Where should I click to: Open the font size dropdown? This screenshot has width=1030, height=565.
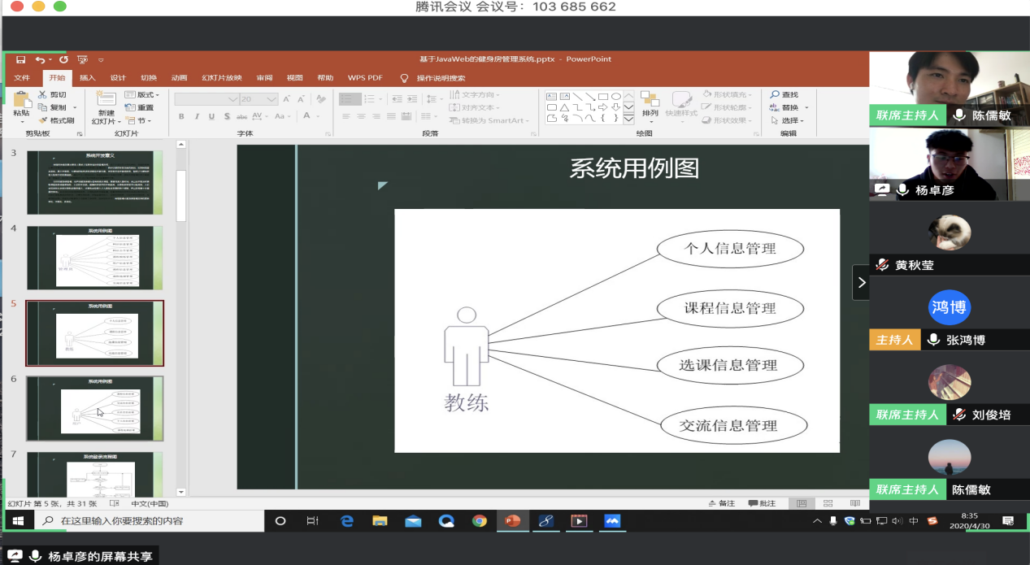point(272,99)
